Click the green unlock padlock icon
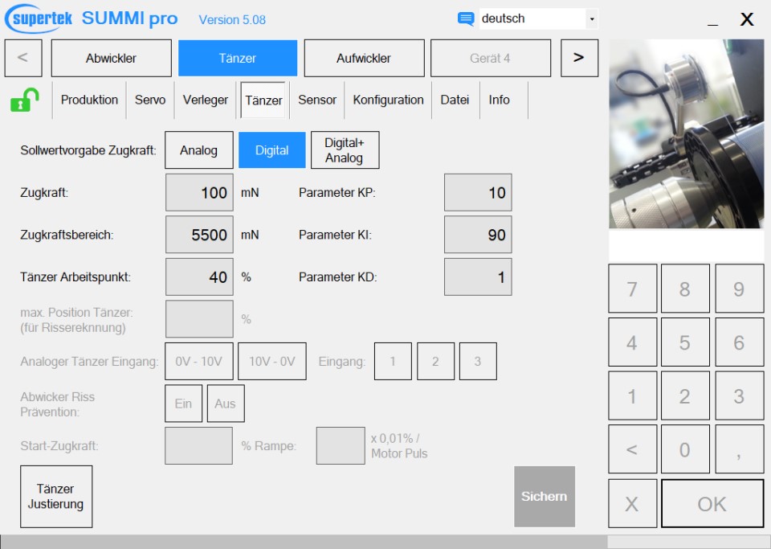This screenshot has width=771, height=549. click(x=25, y=100)
